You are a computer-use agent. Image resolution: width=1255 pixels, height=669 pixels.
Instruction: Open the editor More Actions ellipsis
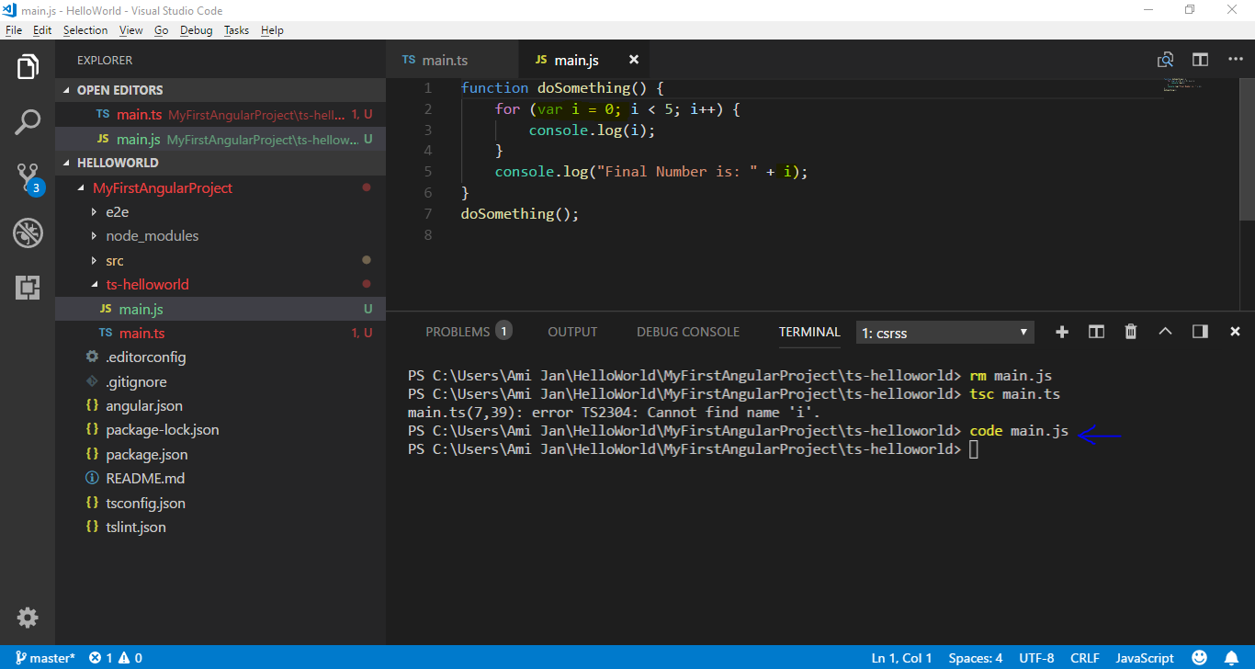pos(1235,60)
